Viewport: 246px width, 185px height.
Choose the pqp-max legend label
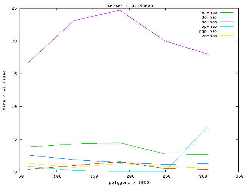pyautogui.click(x=208, y=31)
